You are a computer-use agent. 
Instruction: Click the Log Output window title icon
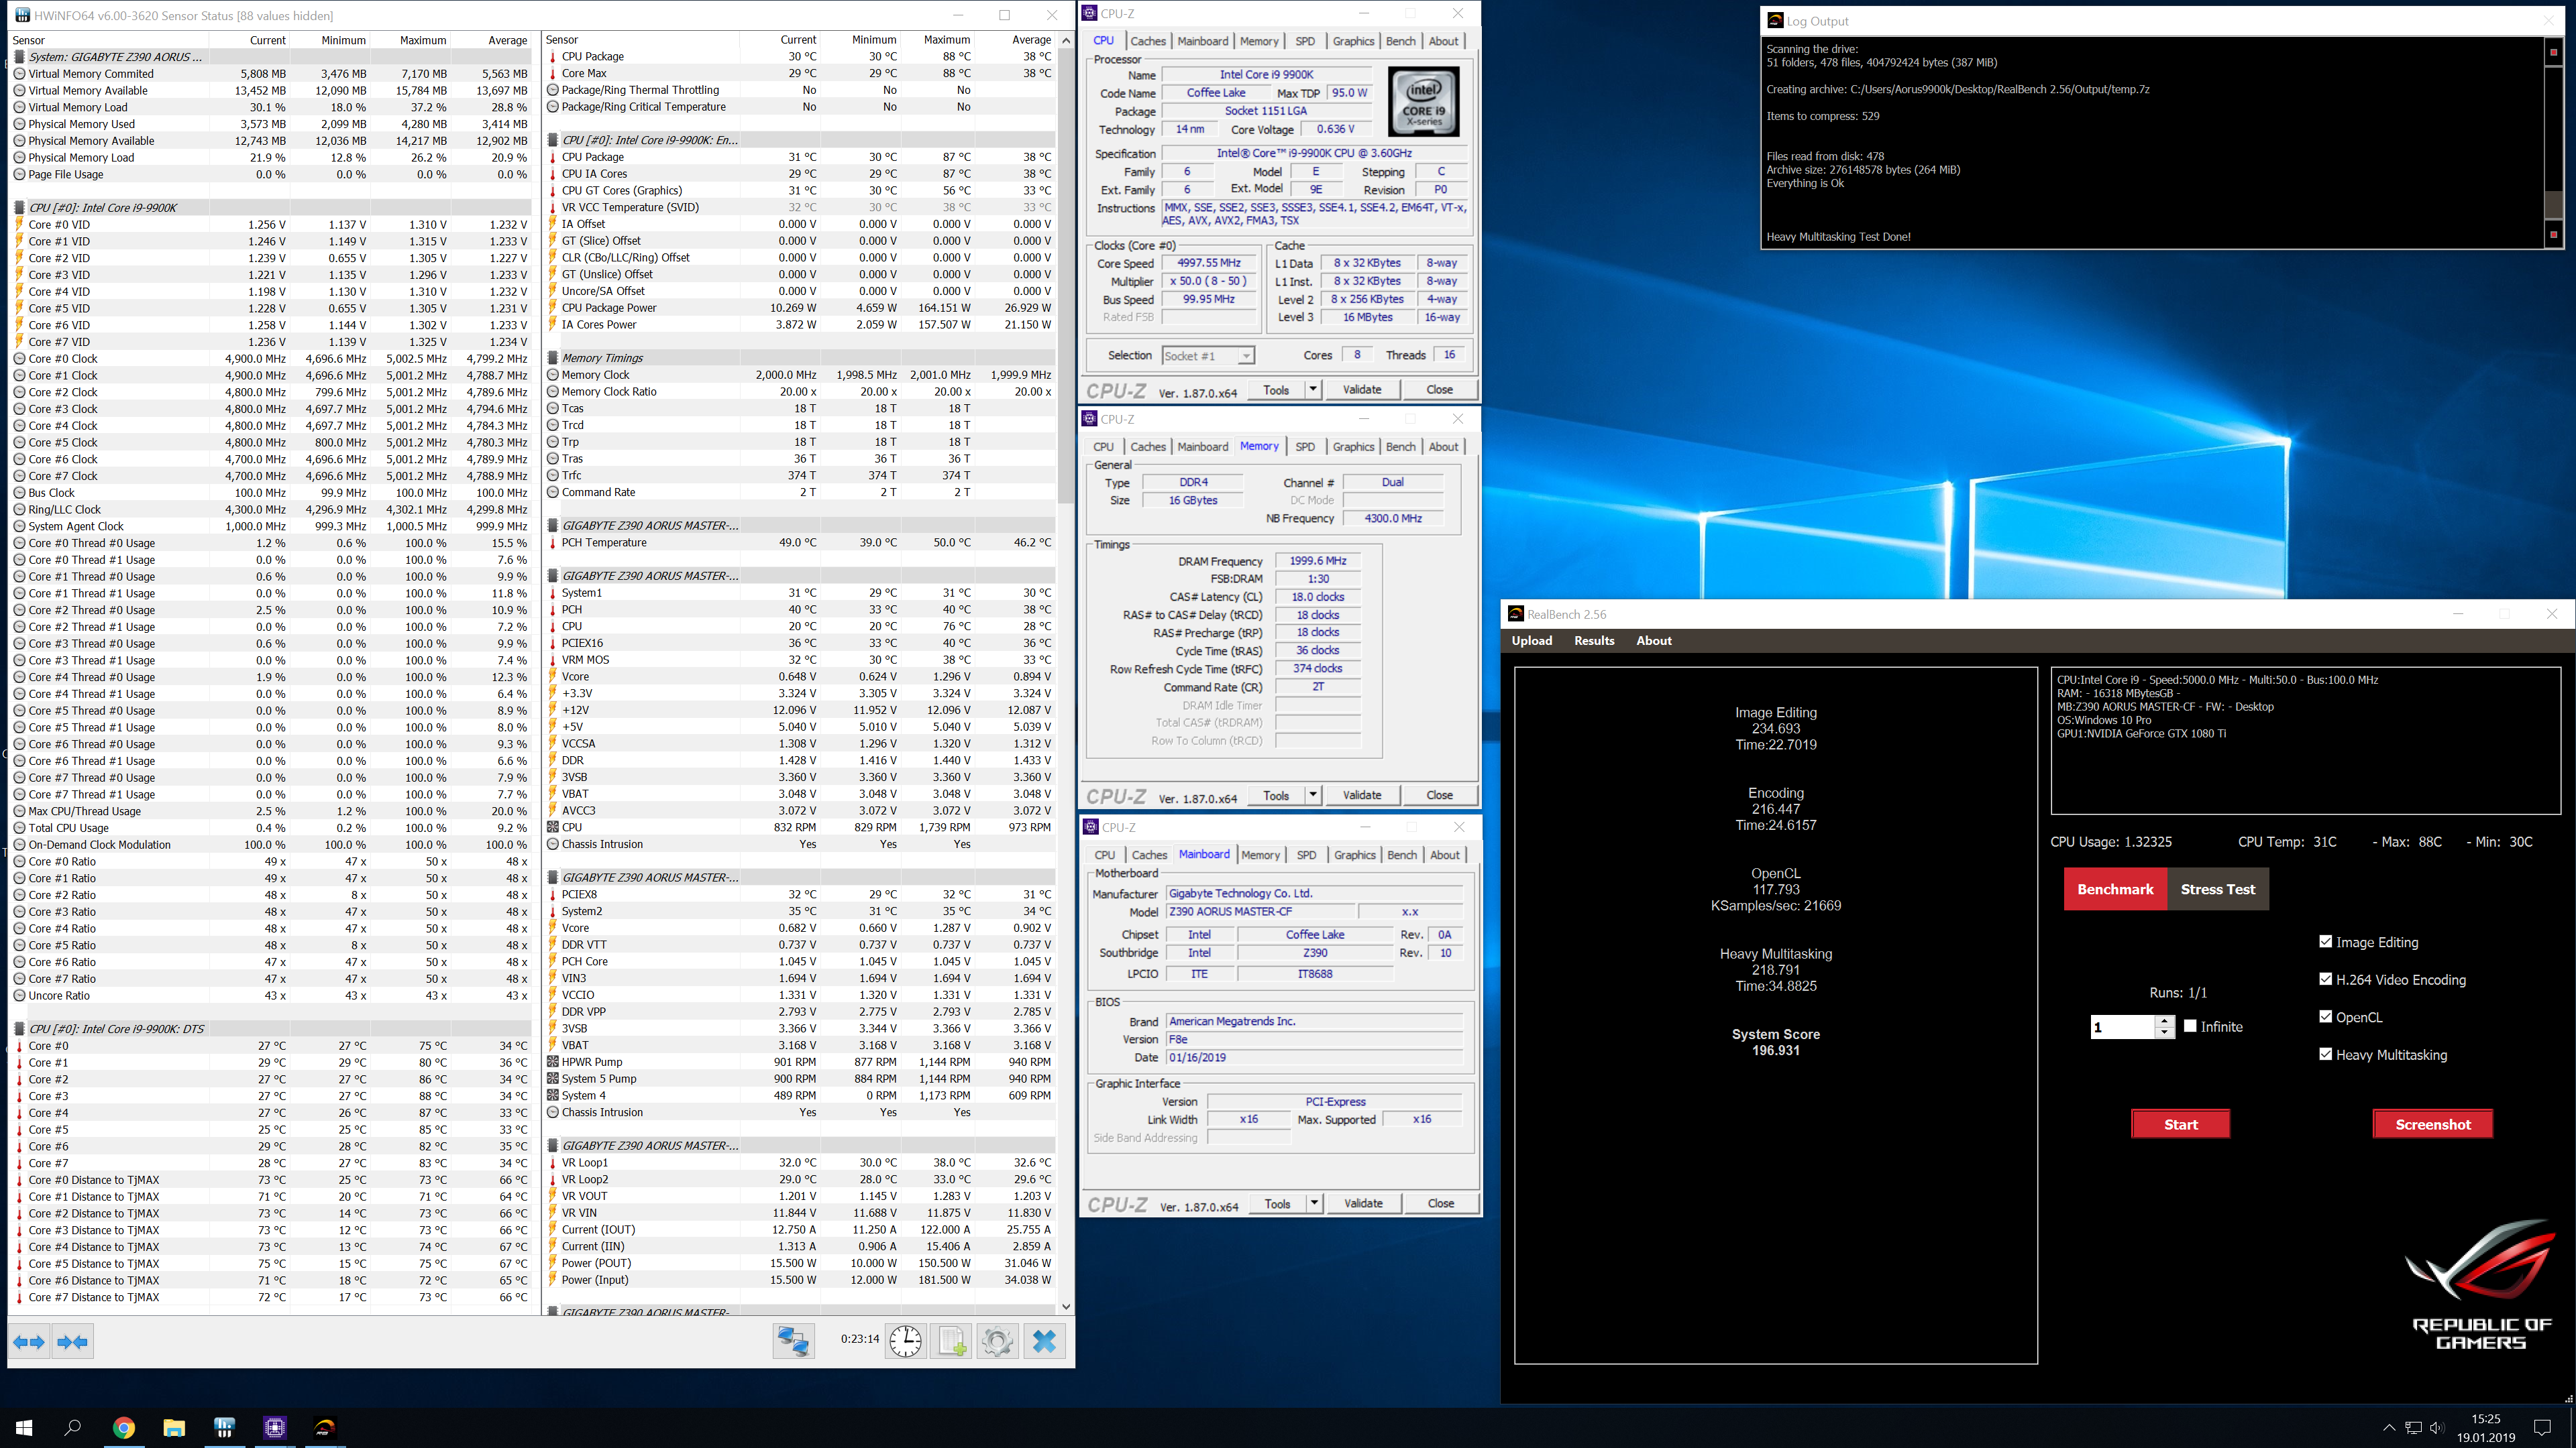(x=1775, y=20)
